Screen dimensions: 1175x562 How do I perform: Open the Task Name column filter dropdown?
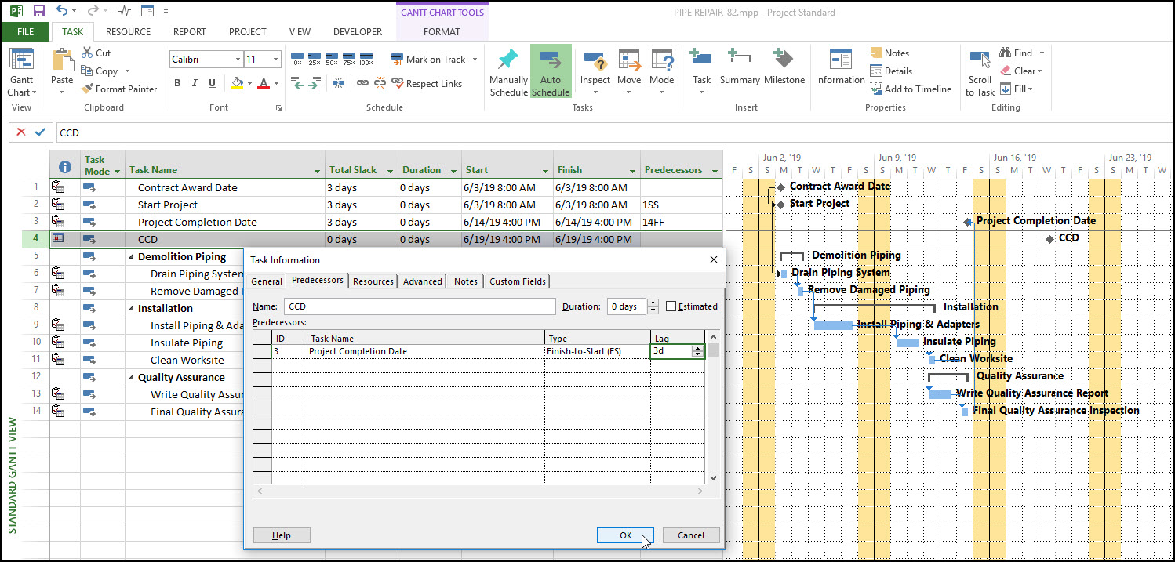point(318,171)
